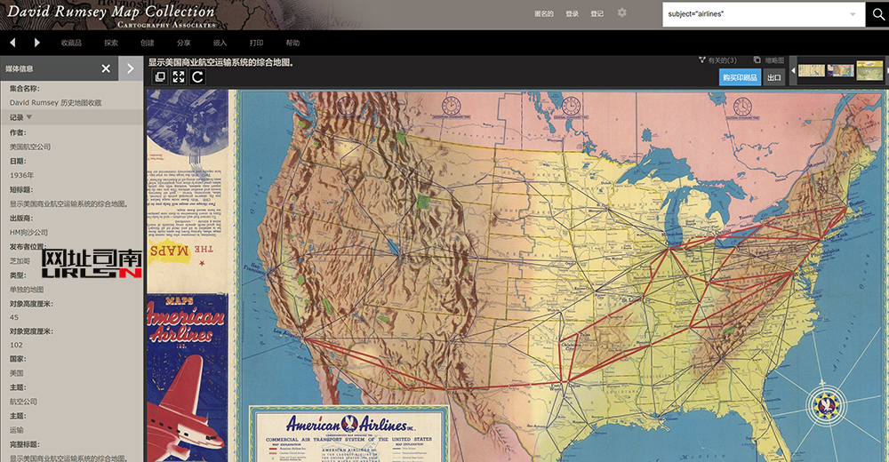This screenshot has height=462, width=889.
Task: Collapse sidebar using the right chevron
Action: point(131,68)
